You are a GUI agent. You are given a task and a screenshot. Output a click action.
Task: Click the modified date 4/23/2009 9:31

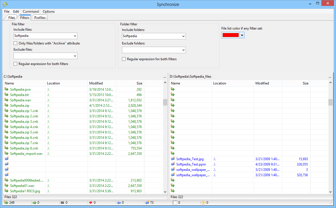pos(268,164)
